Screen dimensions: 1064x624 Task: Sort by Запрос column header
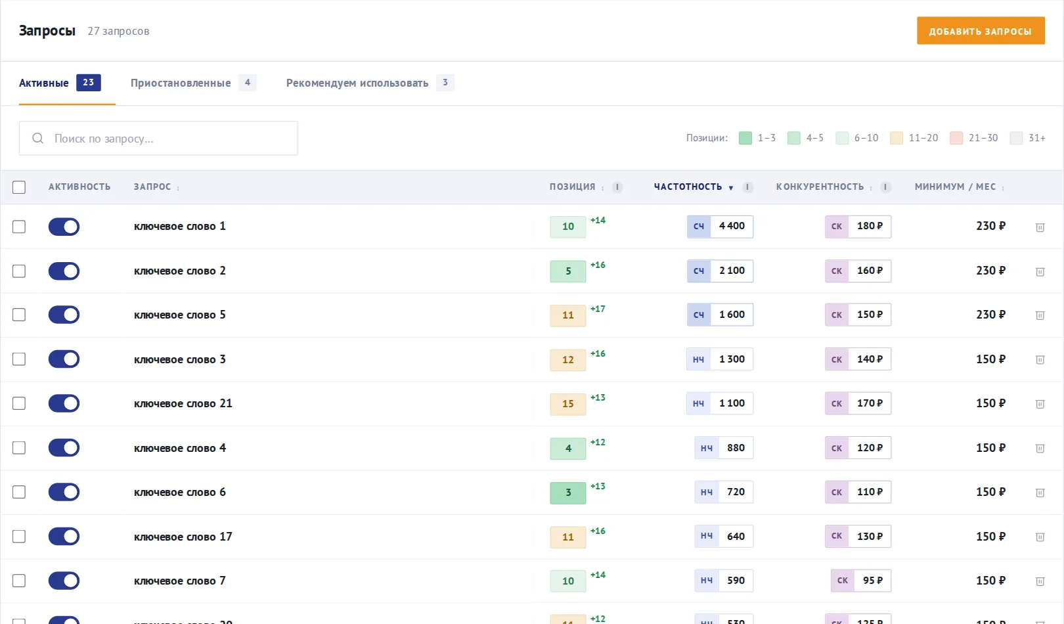tap(156, 187)
